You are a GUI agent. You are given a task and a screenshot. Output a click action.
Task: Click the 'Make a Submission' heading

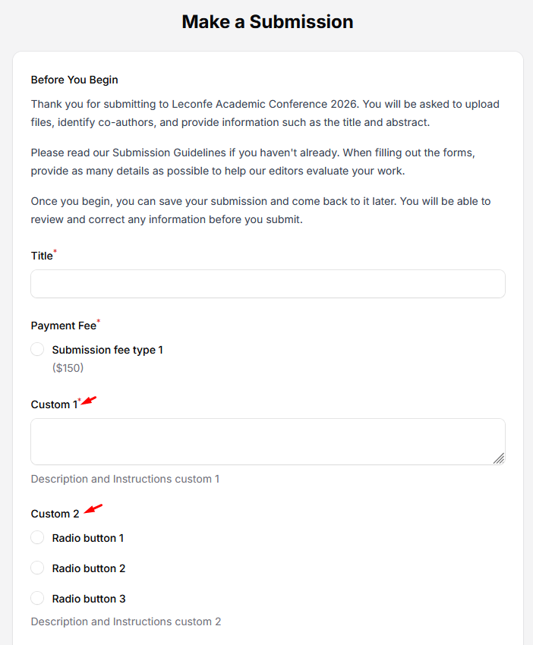[267, 21]
